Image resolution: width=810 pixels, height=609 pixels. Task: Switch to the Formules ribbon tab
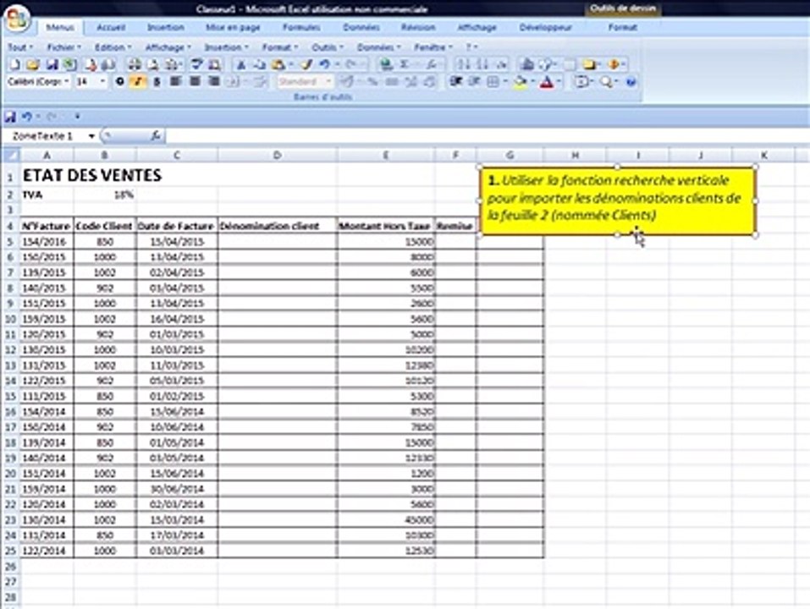[301, 27]
